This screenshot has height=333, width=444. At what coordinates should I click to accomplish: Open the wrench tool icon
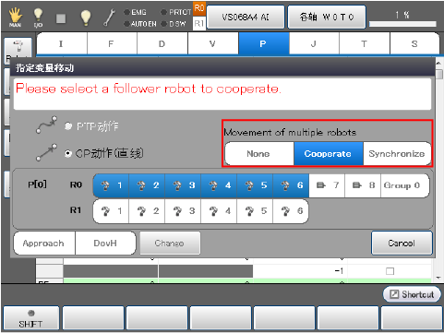(x=109, y=18)
